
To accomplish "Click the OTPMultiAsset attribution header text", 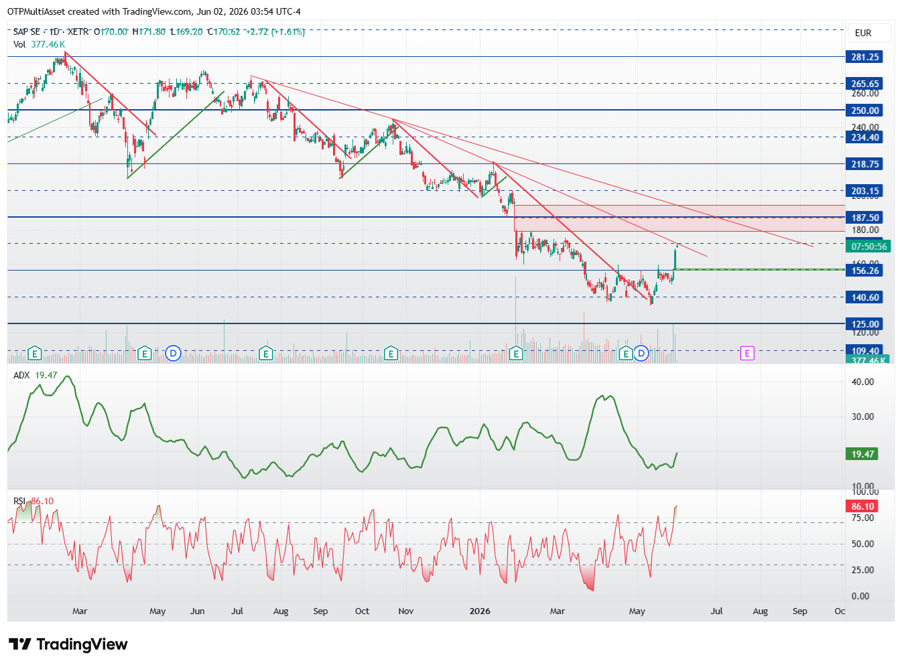I will tap(154, 11).
